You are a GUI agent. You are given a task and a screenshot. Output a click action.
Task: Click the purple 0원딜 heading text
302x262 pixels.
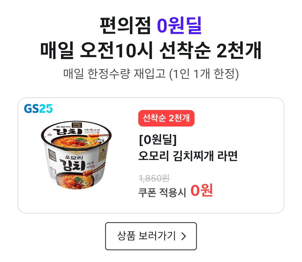pyautogui.click(x=179, y=25)
